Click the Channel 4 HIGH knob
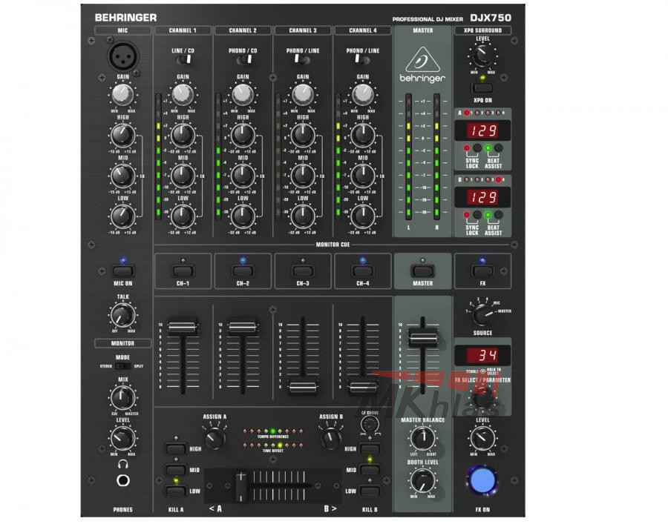Viewport: 668px width, 524px height. [x=363, y=135]
